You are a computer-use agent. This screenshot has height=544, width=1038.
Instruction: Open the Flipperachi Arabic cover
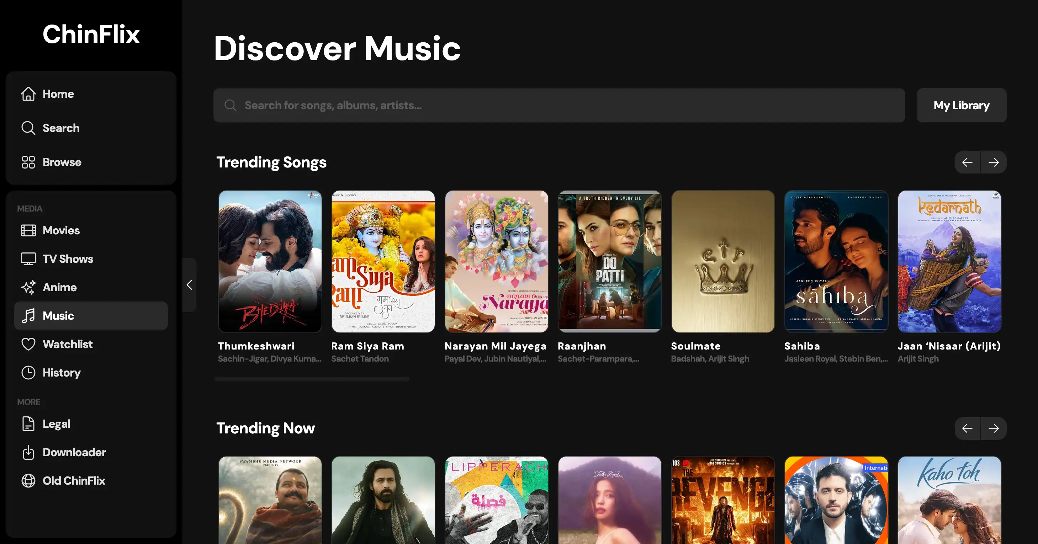click(x=497, y=500)
